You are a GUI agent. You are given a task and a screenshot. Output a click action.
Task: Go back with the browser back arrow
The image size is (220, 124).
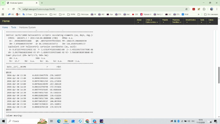(x=3, y=9)
